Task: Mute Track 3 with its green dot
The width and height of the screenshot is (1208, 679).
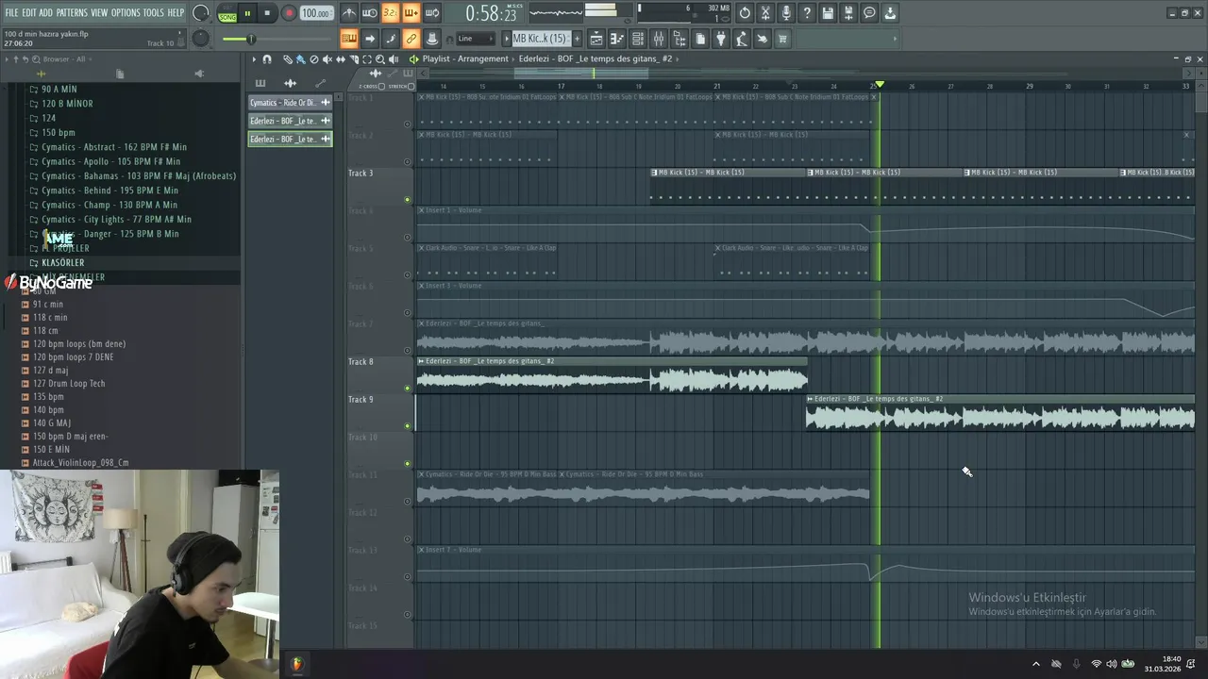Action: (408, 199)
